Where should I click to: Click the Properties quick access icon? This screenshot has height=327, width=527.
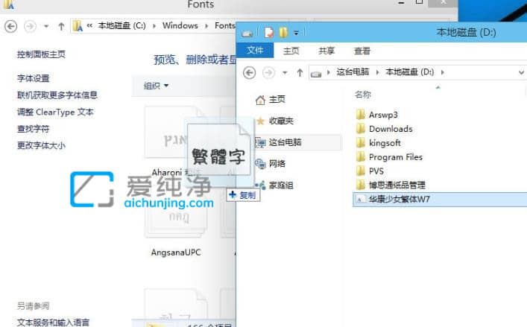pyautogui.click(x=269, y=33)
